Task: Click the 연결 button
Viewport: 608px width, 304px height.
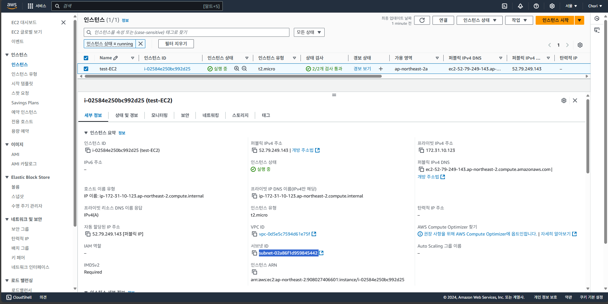Action: tap(443, 20)
